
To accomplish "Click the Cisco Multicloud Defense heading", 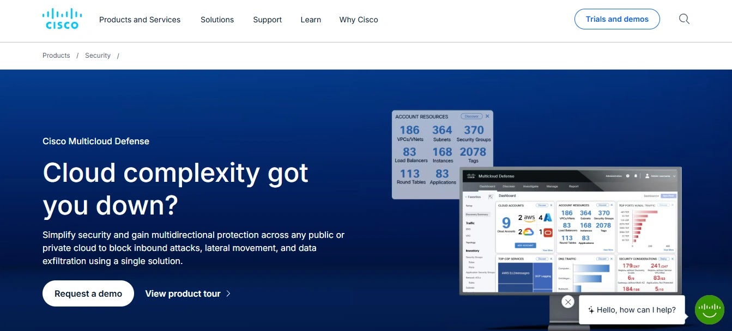I will tap(96, 141).
